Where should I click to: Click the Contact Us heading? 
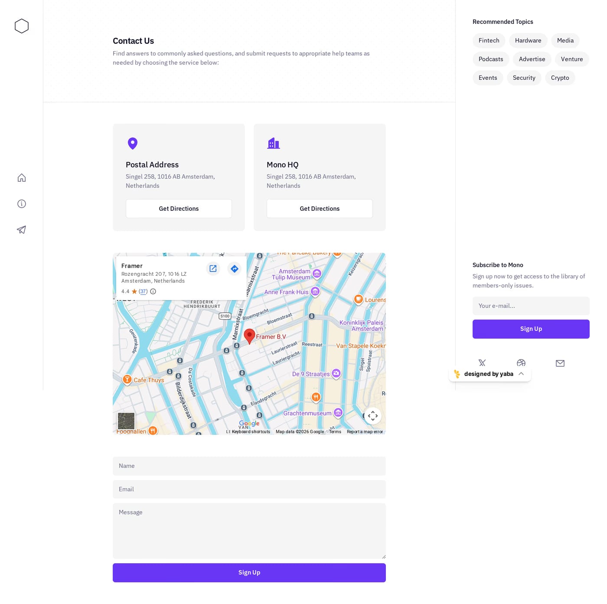click(133, 41)
